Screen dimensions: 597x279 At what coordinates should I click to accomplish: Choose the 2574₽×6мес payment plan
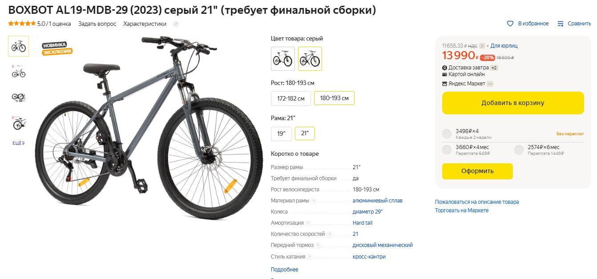click(x=519, y=150)
